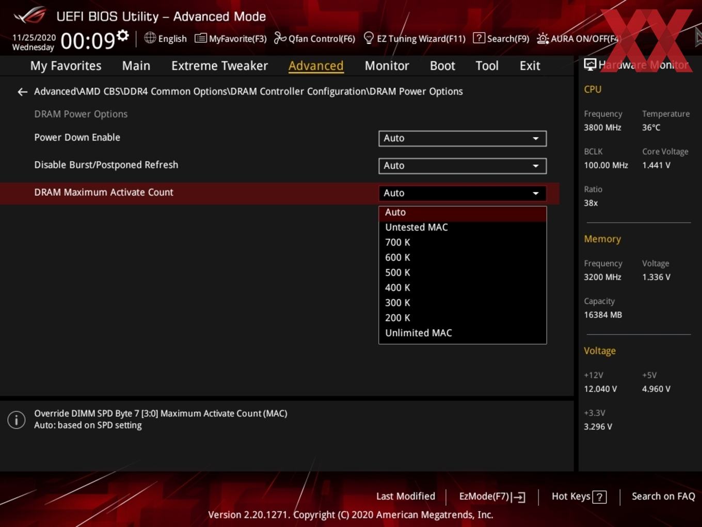Open Search on FAQ link
Viewport: 702px width, 527px height.
pos(663,497)
